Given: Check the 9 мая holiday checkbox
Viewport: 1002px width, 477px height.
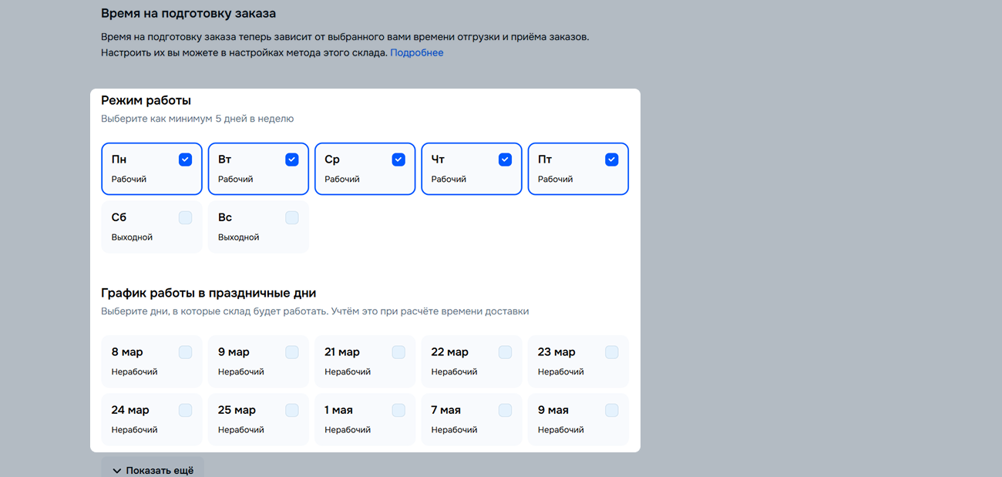Looking at the screenshot, I should 611,410.
